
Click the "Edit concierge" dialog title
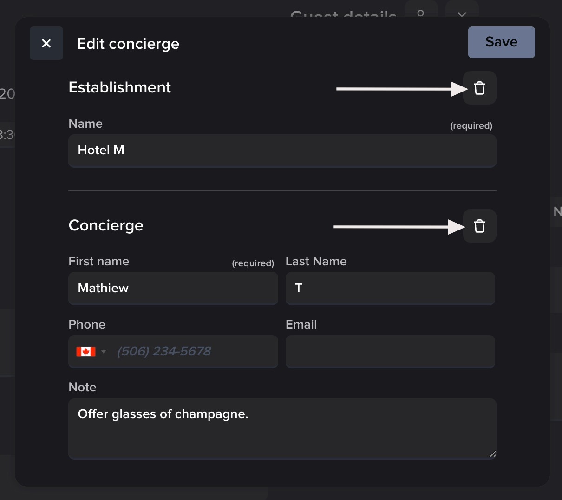(x=128, y=44)
